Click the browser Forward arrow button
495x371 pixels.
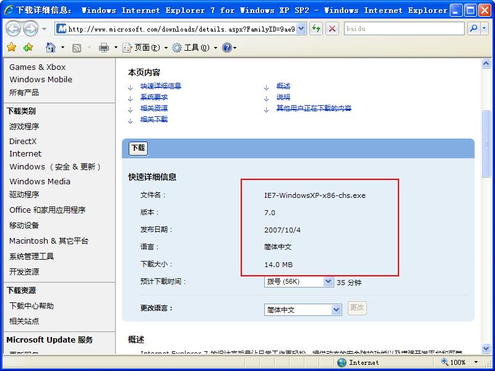coord(31,28)
